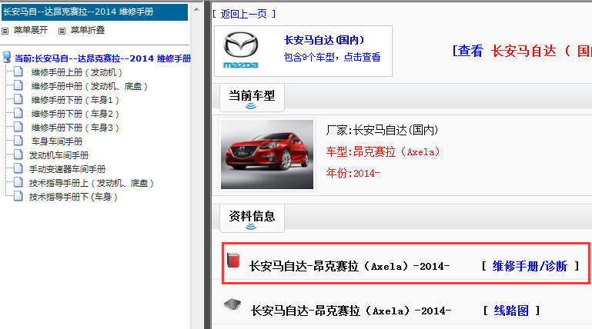Open 技术指导手册上(发动机、底盘)
This screenshot has height=329, width=592.
click(92, 183)
